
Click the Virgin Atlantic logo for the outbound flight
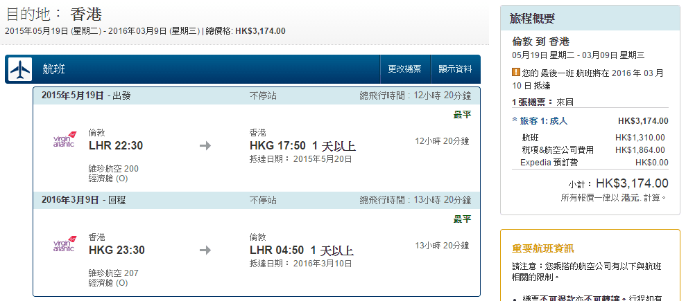click(x=63, y=141)
